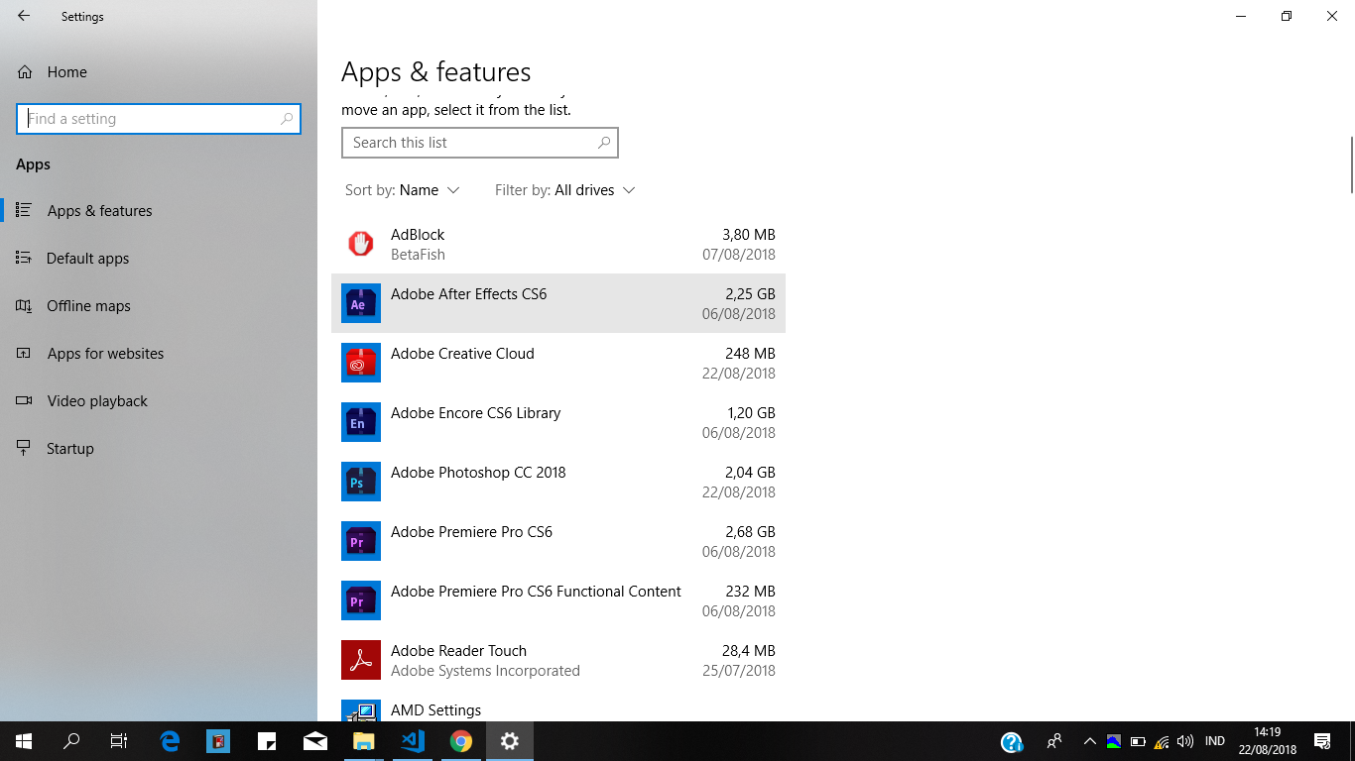Launch Microsoft Edge from the taskbar
The image size is (1355, 761).
(x=170, y=741)
